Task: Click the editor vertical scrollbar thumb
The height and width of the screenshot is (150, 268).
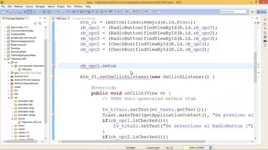Action: [x=255, y=67]
